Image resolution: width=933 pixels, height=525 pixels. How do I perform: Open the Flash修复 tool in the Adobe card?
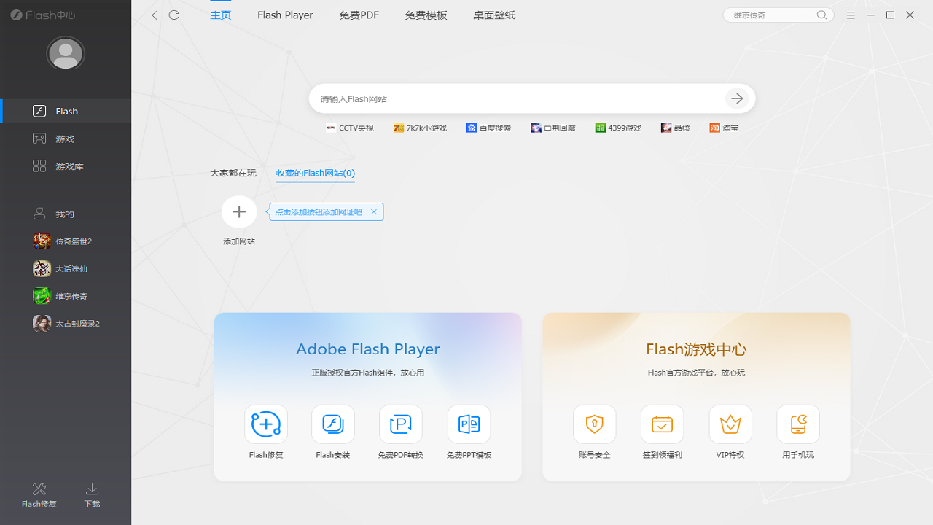point(265,424)
